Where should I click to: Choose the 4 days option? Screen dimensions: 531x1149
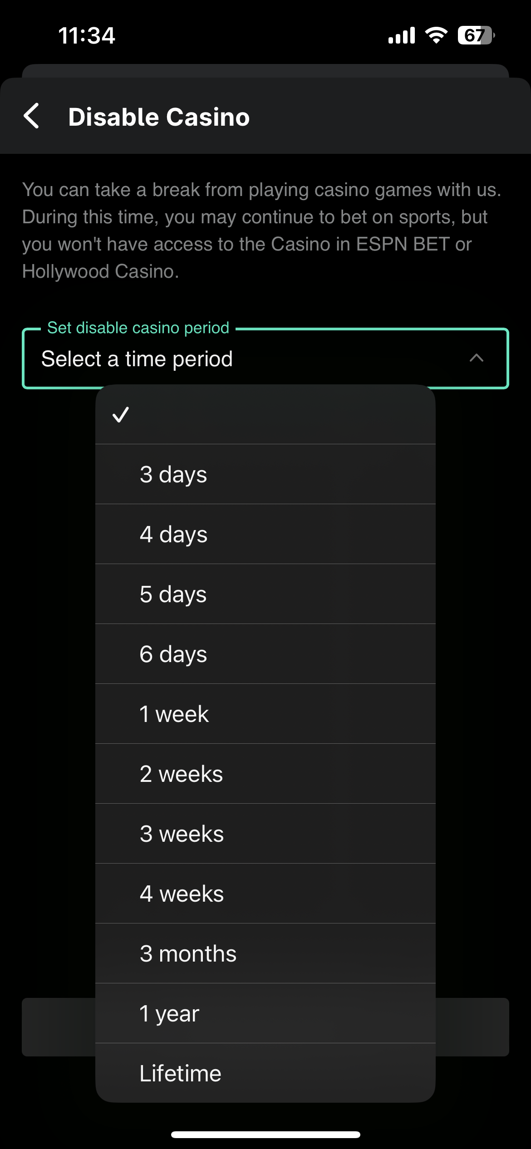(x=265, y=534)
